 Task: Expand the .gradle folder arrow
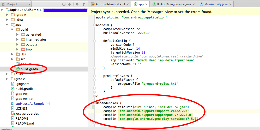tap(7, 15)
